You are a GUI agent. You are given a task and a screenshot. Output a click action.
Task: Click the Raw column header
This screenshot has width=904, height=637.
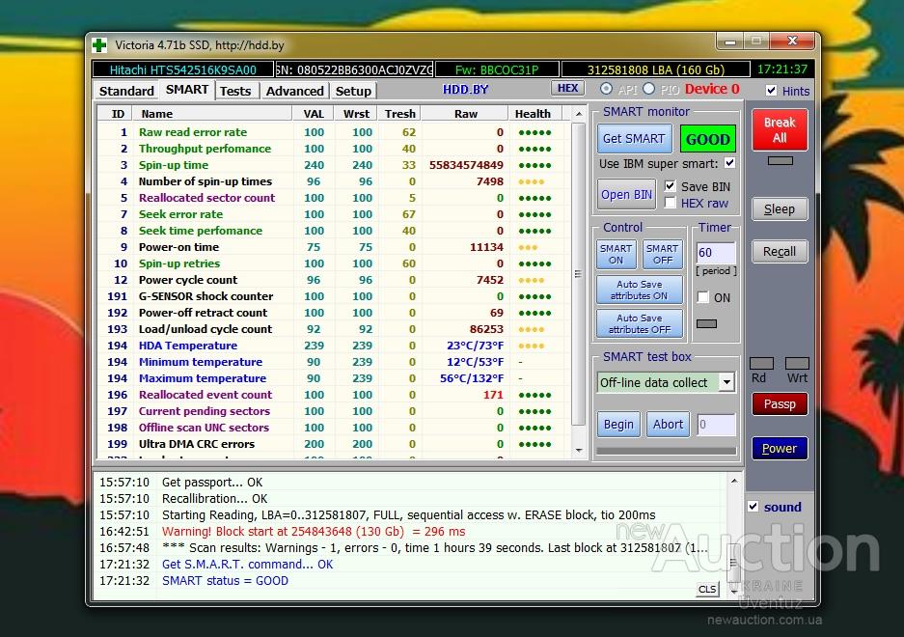point(465,114)
